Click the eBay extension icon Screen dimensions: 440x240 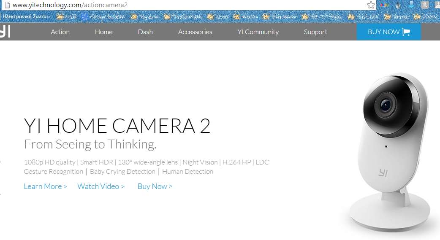[x=384, y=5]
